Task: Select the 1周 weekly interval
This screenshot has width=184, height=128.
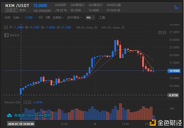Action: (47, 18)
